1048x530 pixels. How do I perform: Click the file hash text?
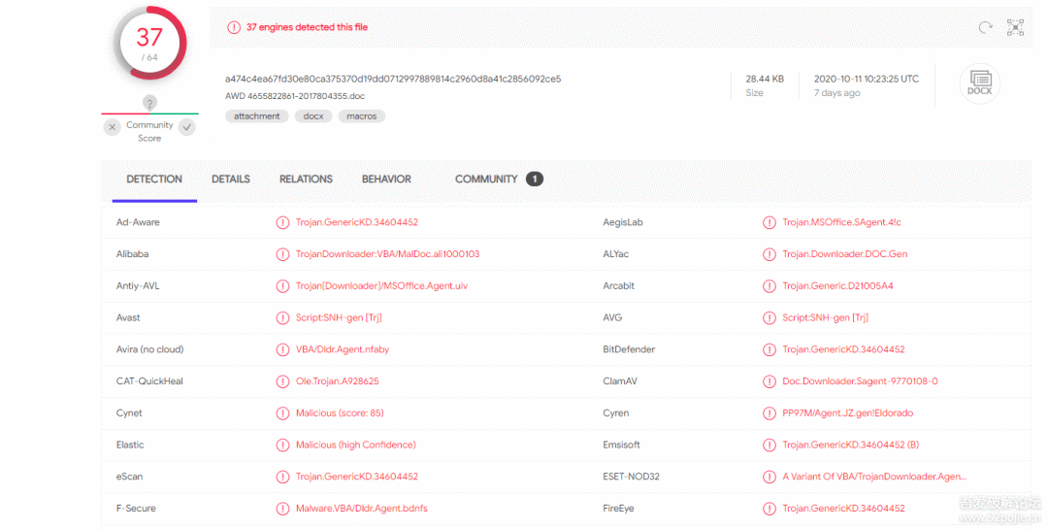tap(393, 79)
